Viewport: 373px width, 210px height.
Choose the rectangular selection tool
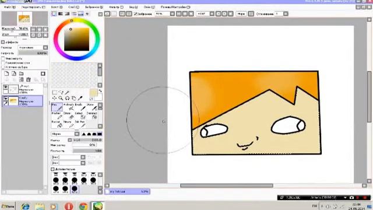tap(54, 92)
